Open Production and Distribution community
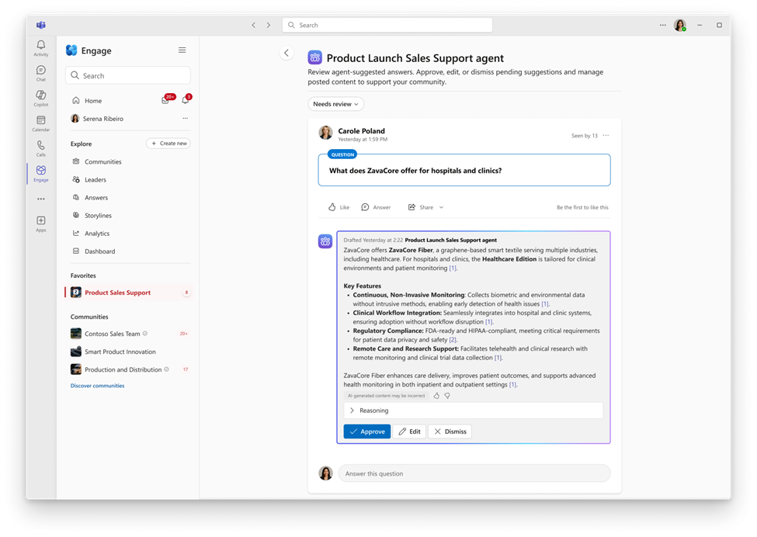The image size is (757, 537). coord(130,369)
